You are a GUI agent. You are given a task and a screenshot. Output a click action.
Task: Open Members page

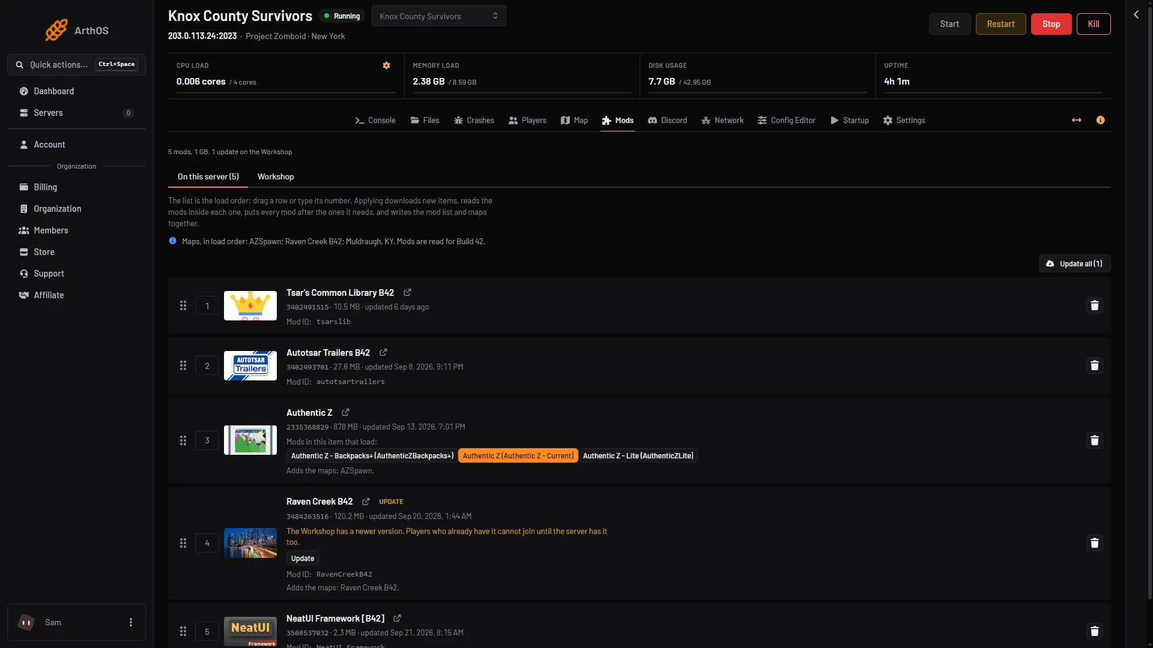point(76,230)
